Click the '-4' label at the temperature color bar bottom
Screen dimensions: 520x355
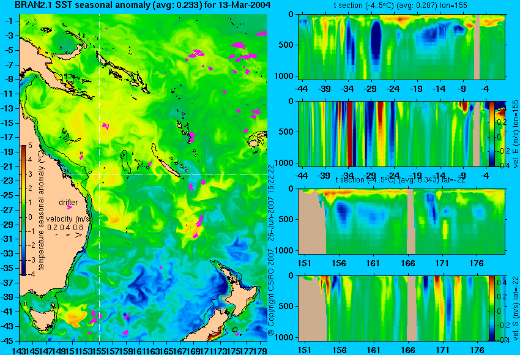pyautogui.click(x=31, y=274)
